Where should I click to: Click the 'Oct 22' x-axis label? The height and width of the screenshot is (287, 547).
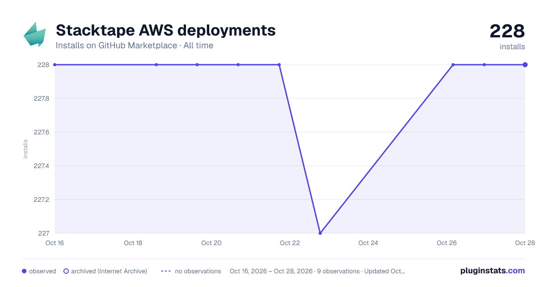(290, 243)
